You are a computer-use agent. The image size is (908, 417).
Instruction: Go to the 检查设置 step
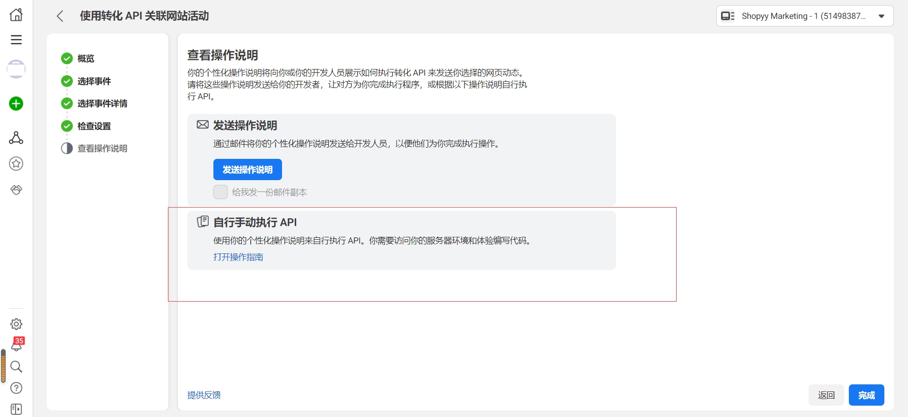(94, 126)
